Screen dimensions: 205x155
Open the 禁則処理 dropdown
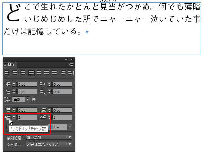[x=49, y=137]
